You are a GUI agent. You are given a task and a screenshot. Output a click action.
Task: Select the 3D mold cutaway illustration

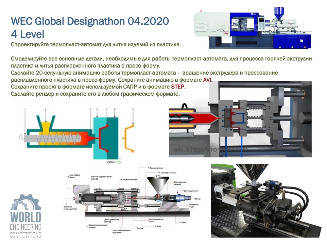click(240, 119)
